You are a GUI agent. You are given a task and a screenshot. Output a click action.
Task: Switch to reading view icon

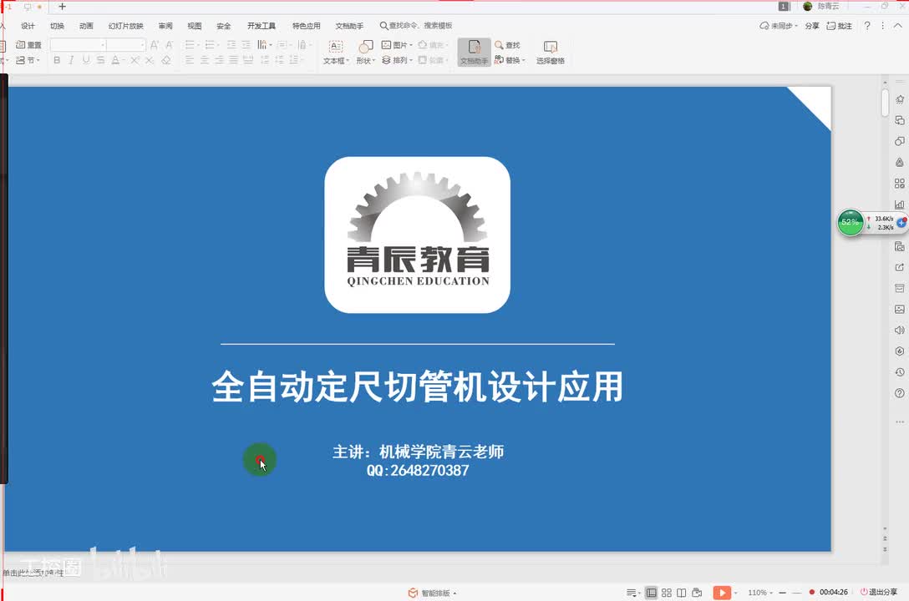[682, 593]
